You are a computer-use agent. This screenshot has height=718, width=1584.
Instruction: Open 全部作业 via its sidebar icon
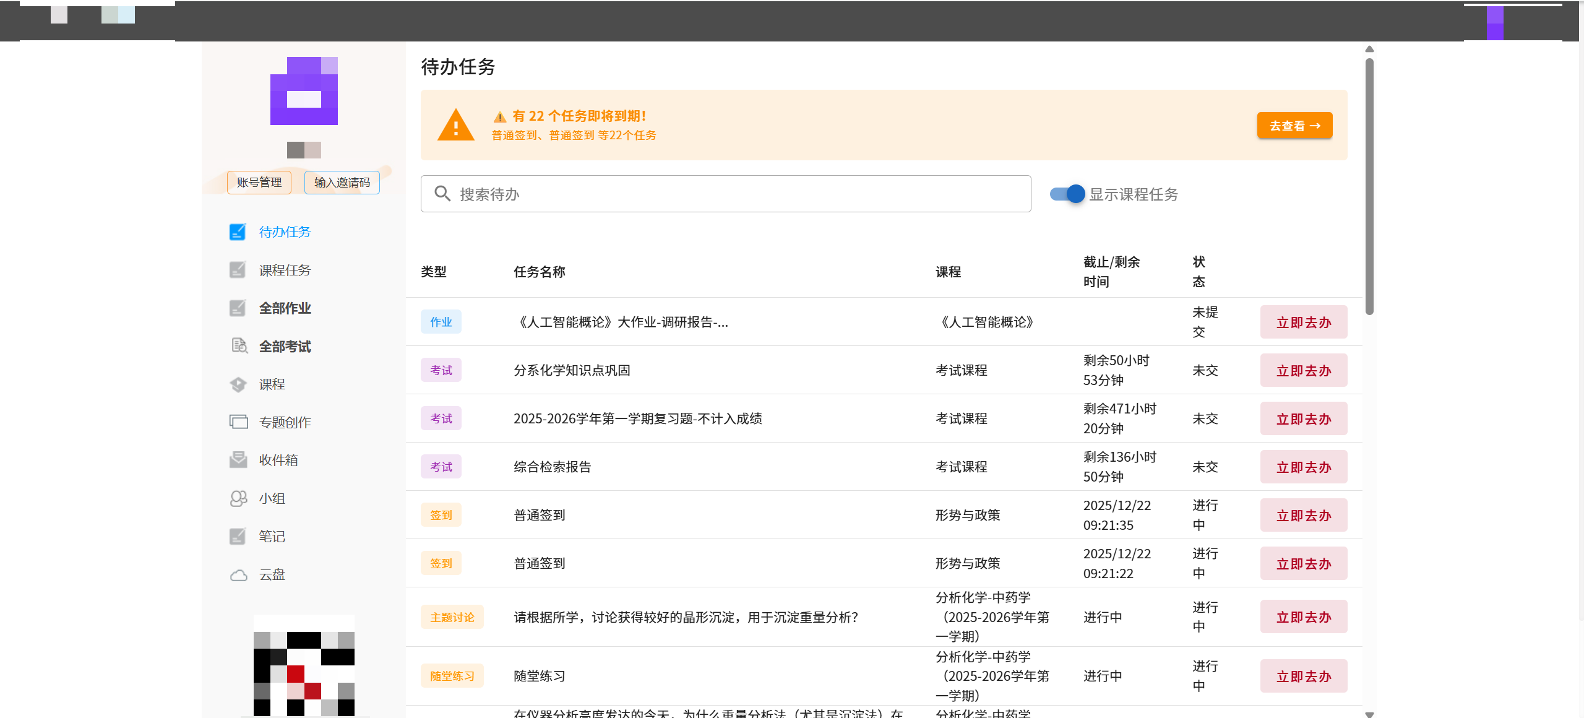238,308
